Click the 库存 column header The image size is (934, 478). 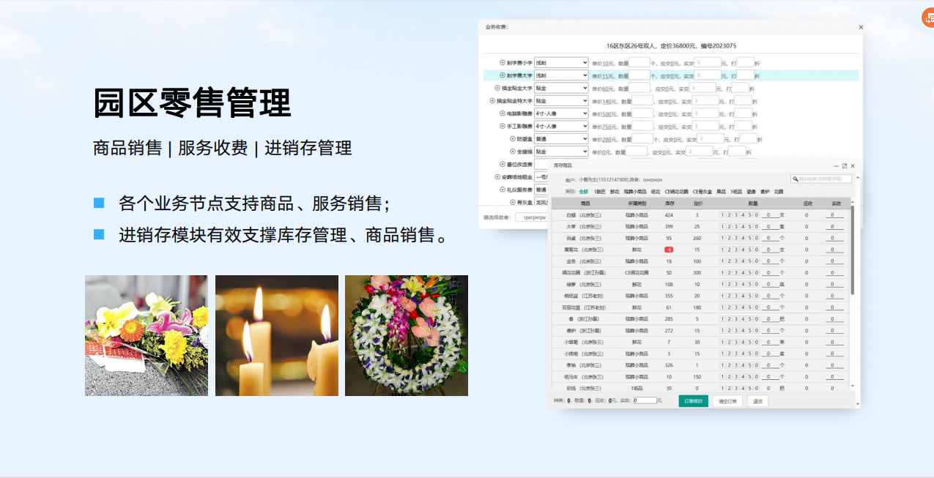point(669,203)
